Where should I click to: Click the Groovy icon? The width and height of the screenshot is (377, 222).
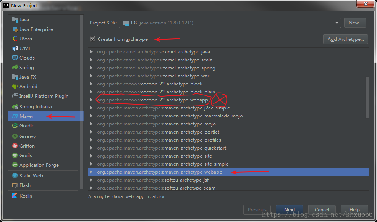coord(15,136)
